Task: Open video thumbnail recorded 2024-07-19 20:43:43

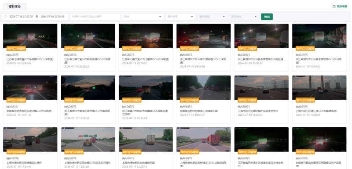Action: click(30, 36)
